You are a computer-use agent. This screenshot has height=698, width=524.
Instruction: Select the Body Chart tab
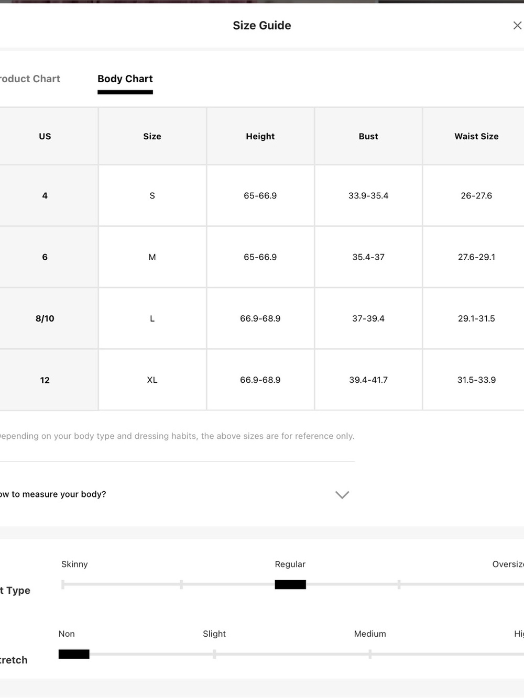click(x=125, y=79)
